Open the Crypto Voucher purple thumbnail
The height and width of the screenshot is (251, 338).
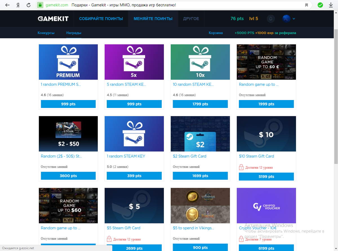click(x=266, y=206)
